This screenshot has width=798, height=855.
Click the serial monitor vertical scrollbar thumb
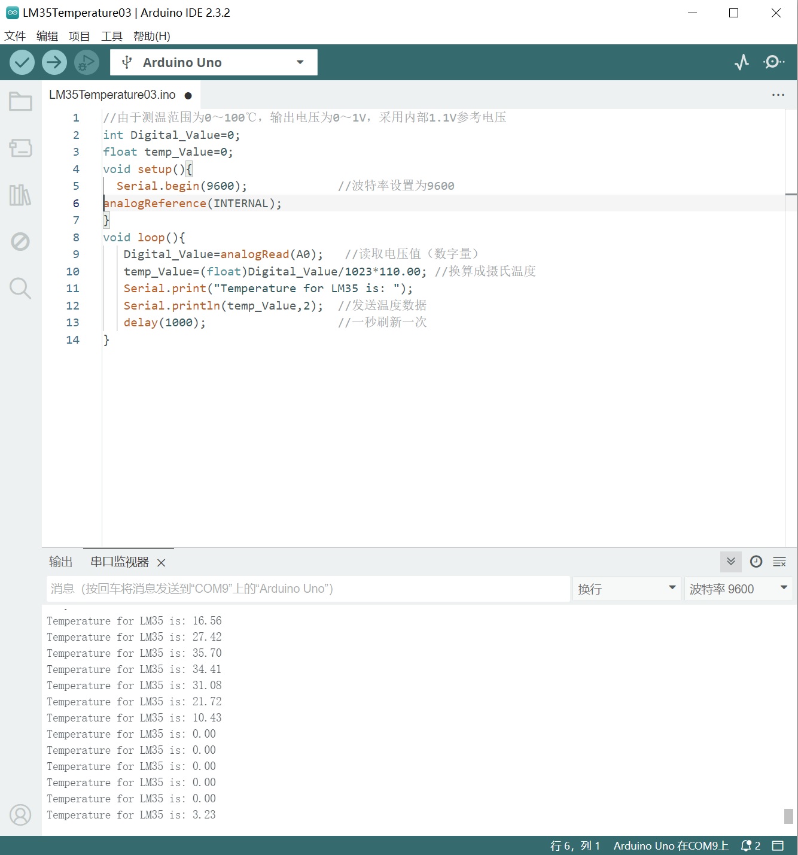click(788, 815)
